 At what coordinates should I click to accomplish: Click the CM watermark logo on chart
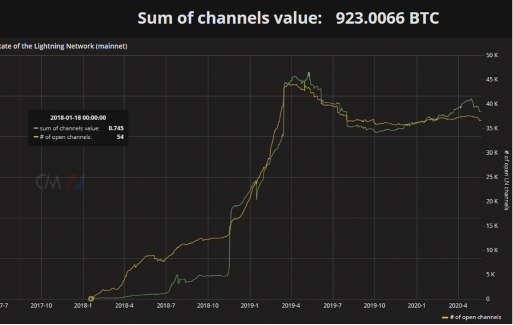click(59, 180)
